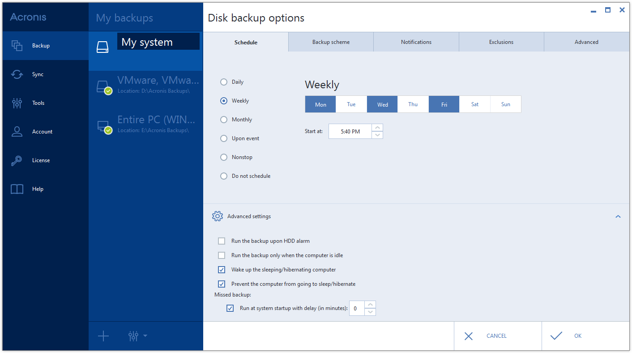Uncheck Wake up the sleeping/hibernating computer
632x353 pixels.
coord(221,269)
